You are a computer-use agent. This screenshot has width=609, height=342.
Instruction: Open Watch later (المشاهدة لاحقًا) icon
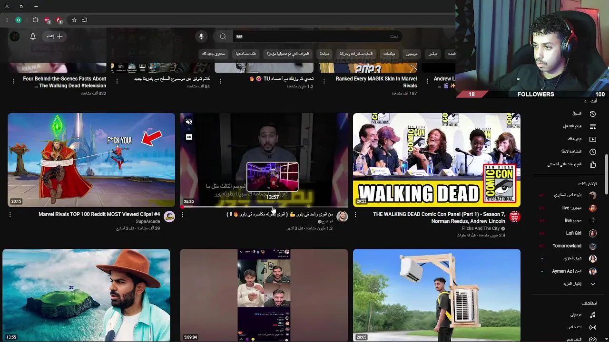(x=592, y=152)
